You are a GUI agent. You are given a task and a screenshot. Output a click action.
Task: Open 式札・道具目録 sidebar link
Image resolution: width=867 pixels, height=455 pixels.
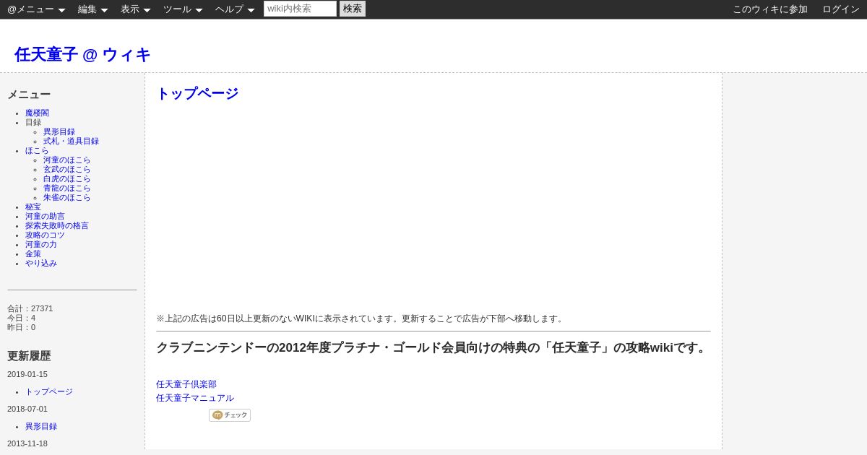point(71,142)
